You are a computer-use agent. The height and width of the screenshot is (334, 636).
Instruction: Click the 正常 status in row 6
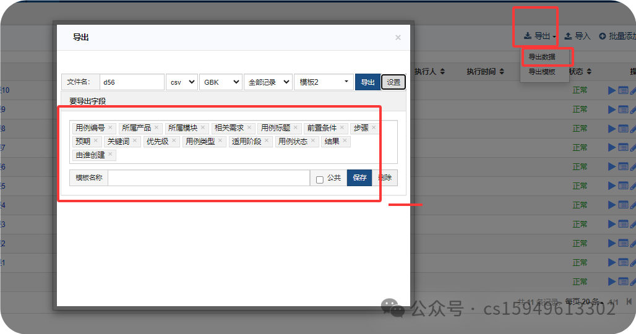tap(580, 167)
